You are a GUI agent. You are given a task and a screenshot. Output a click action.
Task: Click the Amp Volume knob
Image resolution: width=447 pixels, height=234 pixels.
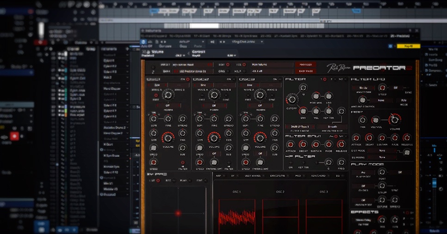(394, 120)
